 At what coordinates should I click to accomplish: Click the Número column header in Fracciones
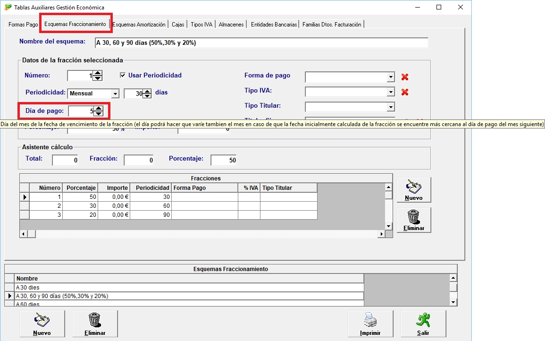click(46, 188)
